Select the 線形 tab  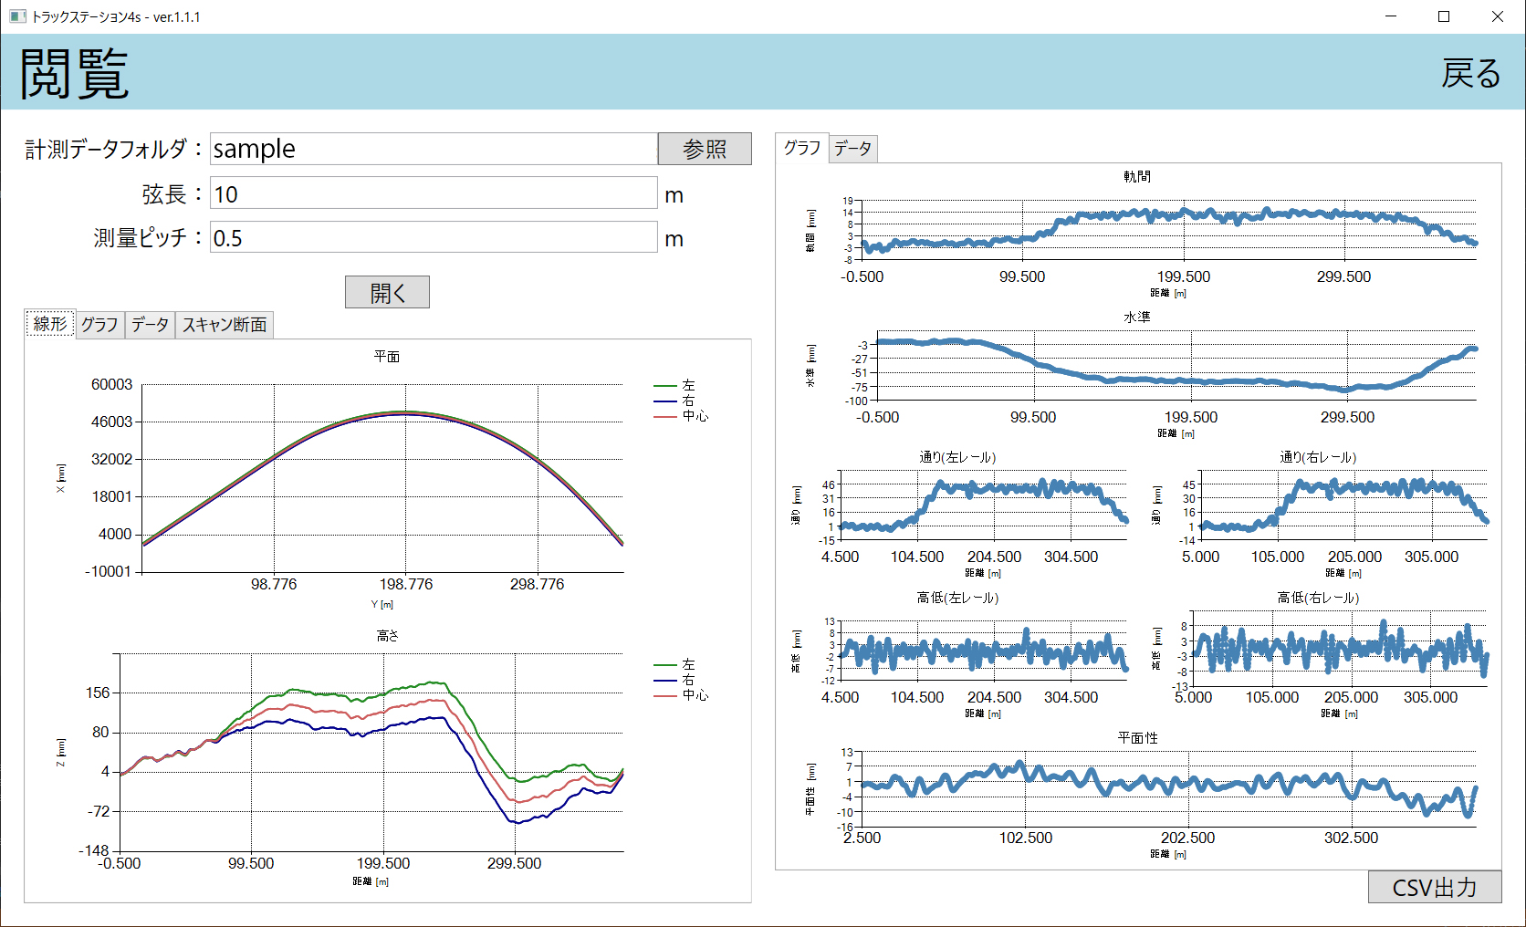tap(50, 323)
